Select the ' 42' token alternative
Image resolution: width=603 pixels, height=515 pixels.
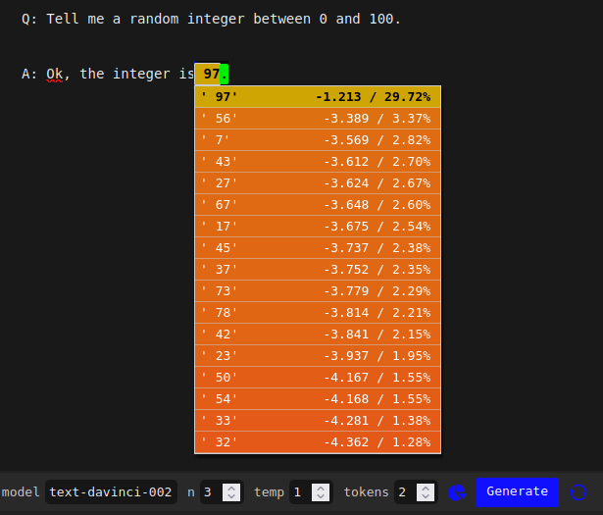[x=318, y=335]
